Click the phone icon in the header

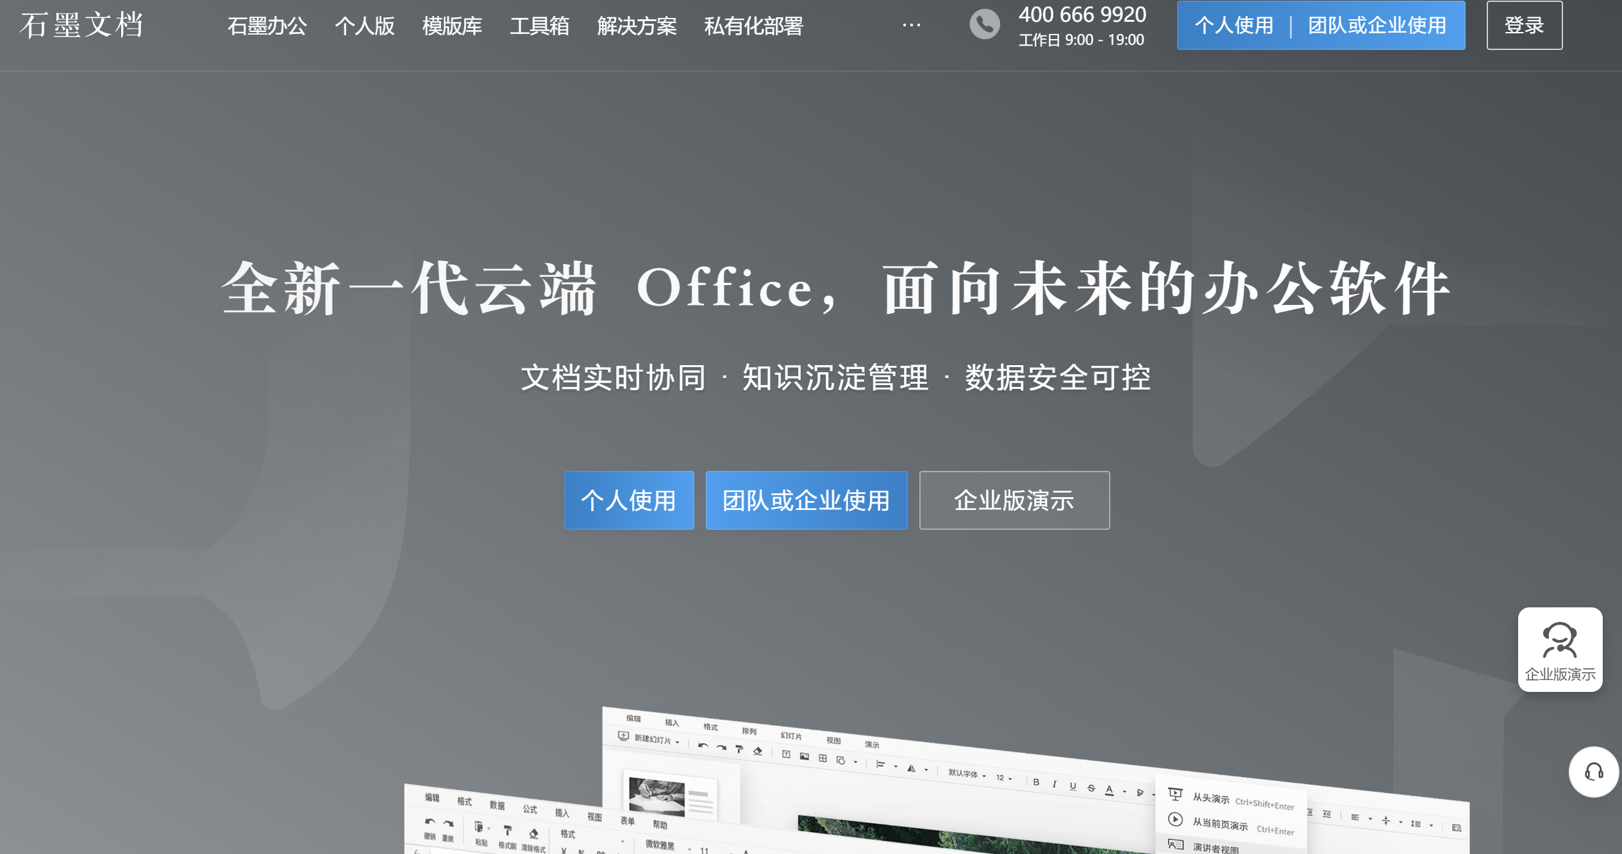pos(984,24)
